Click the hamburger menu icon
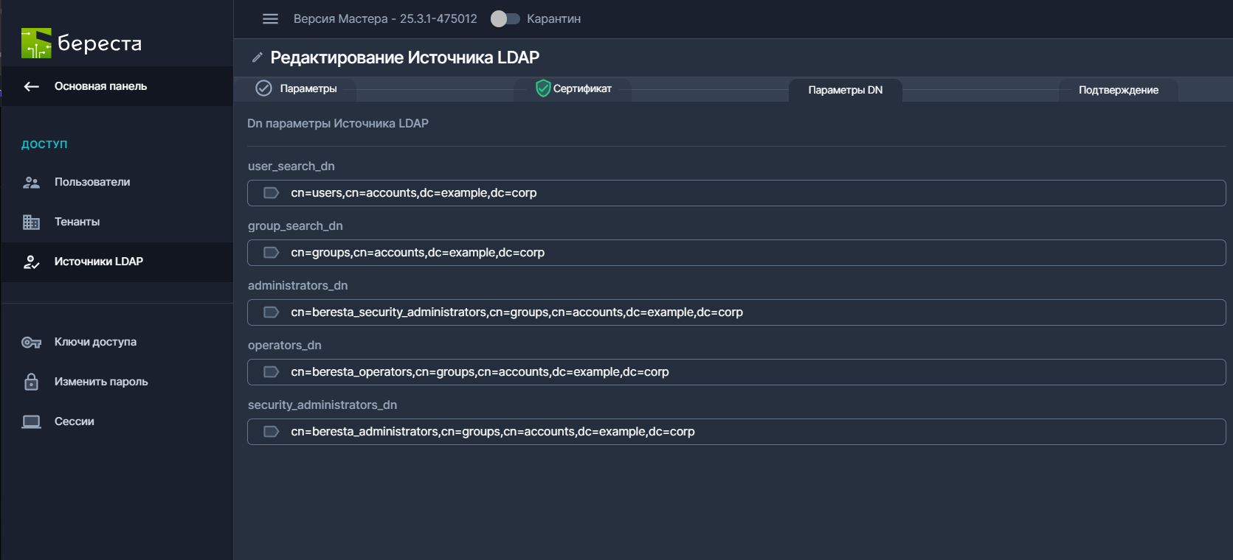1233x560 pixels. 270,19
